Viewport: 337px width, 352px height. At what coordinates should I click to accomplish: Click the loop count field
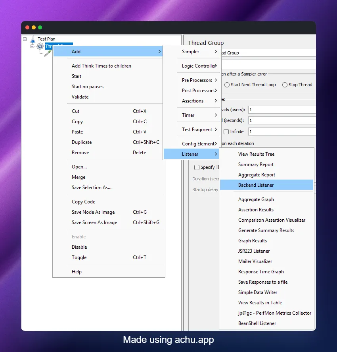282,132
